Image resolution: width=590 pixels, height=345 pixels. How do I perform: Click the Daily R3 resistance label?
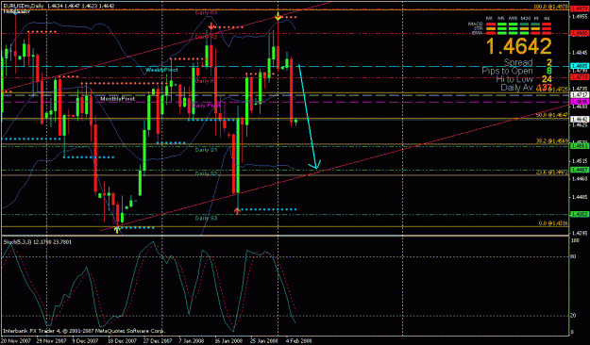click(206, 13)
